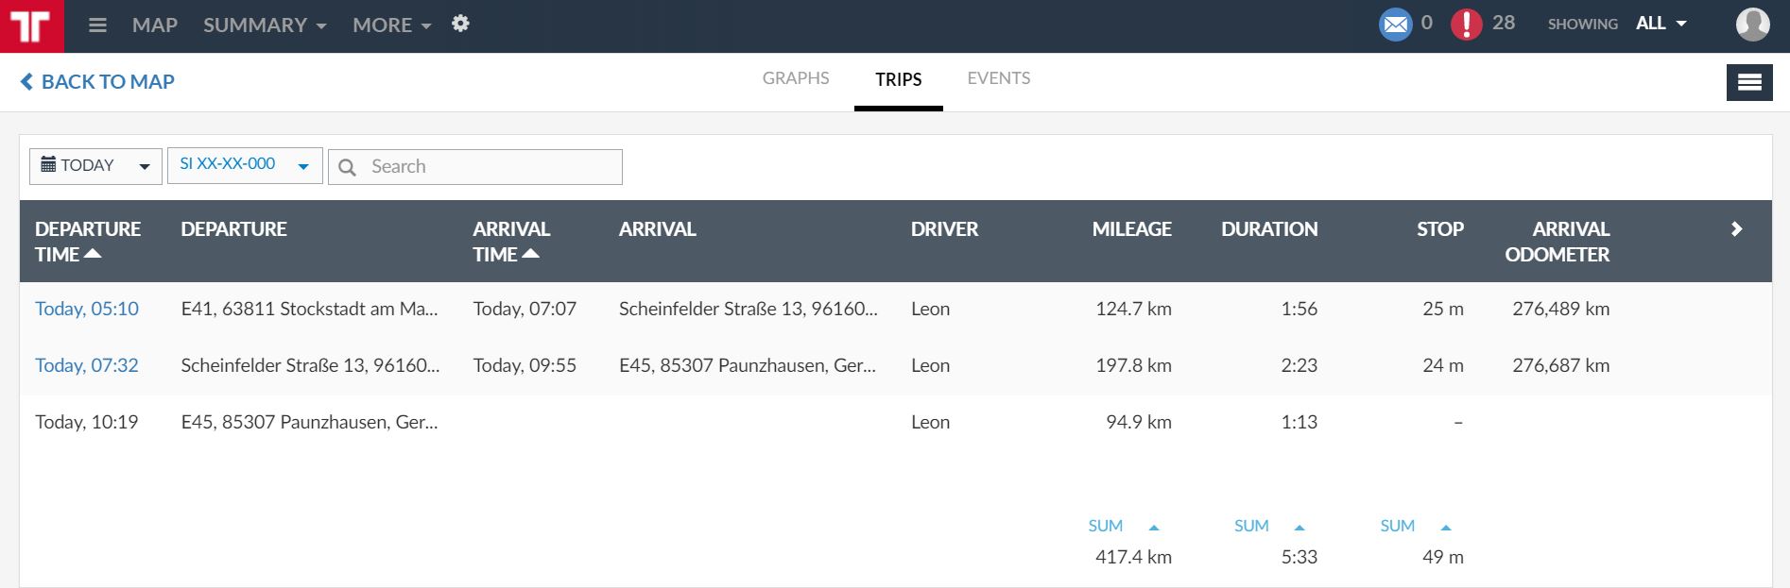This screenshot has width=1790, height=588.
Task: Open the settings gear icon
Action: (460, 25)
